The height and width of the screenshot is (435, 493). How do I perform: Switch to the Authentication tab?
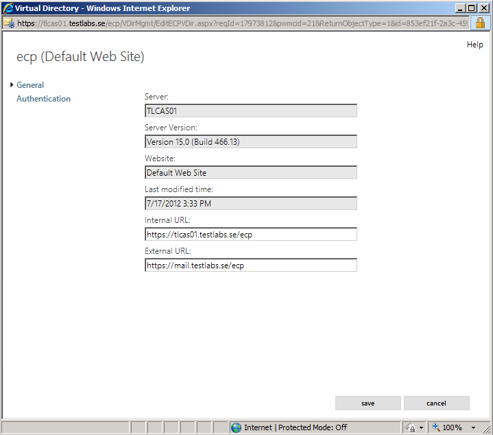click(x=43, y=99)
